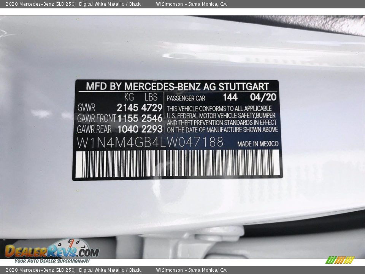The image size is (365, 274).
Task: Click 'PASSENGER CAR' text
Action: pyautogui.click(x=186, y=98)
